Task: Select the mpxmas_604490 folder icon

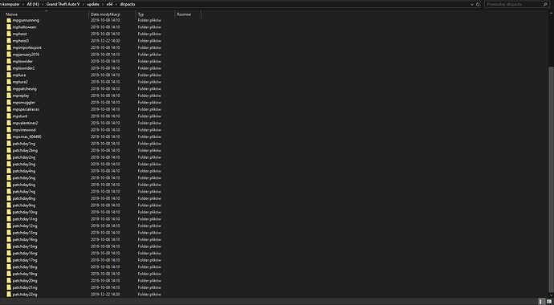Action: 9,136
